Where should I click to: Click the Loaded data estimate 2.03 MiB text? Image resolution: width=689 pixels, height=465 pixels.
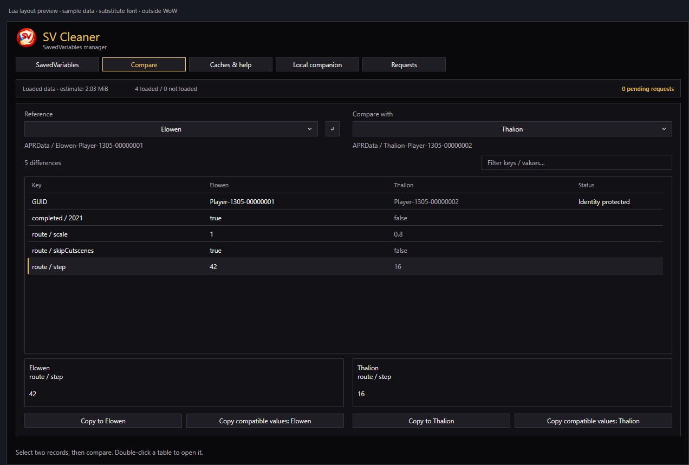click(65, 89)
